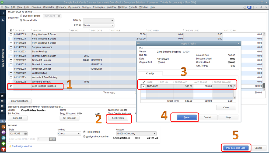Open the Vendors menu

click(x=86, y=7)
